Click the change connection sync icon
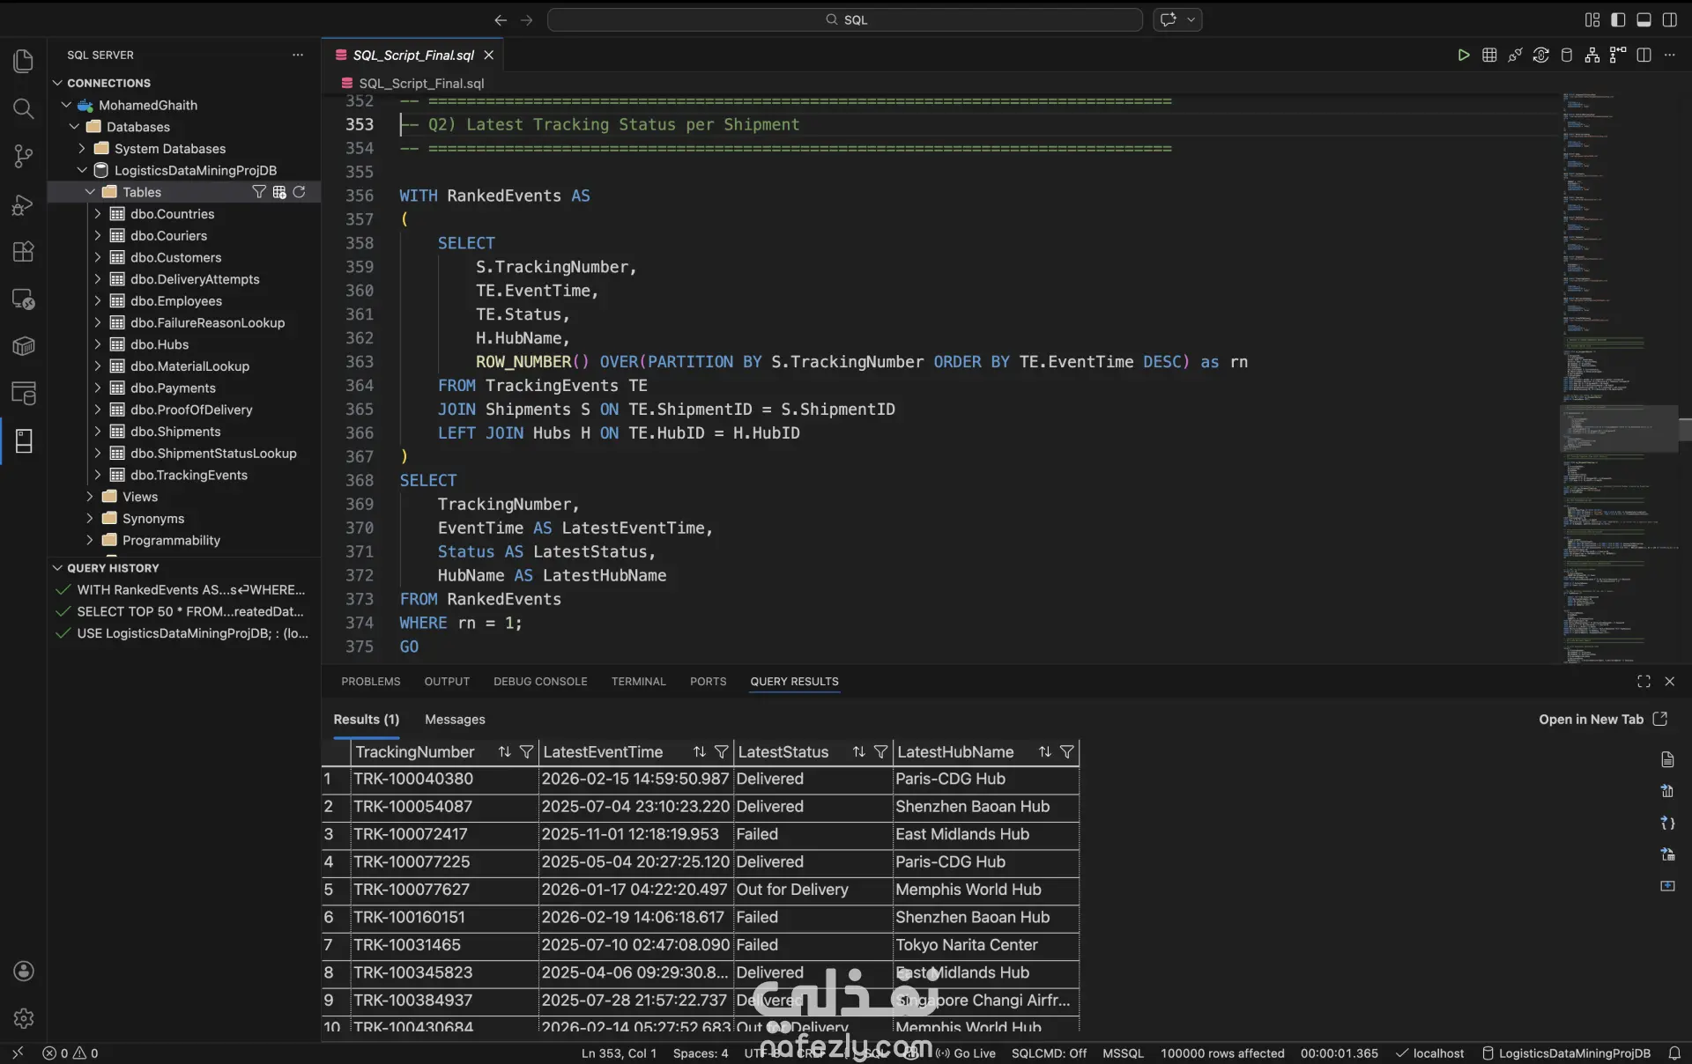The height and width of the screenshot is (1064, 1692). pyautogui.click(x=1540, y=55)
